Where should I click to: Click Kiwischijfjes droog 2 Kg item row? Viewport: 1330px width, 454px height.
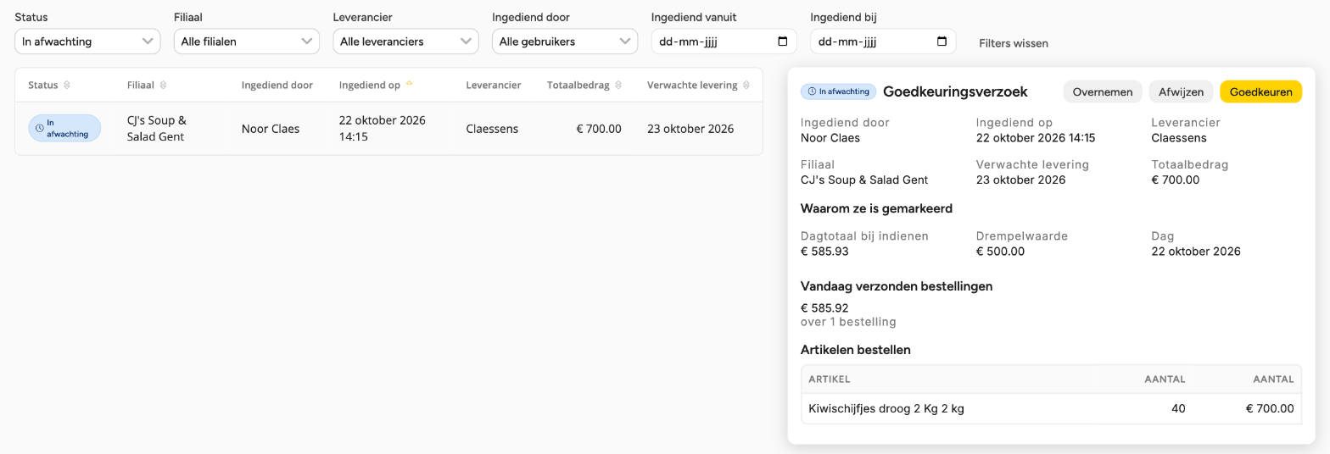tap(1051, 408)
